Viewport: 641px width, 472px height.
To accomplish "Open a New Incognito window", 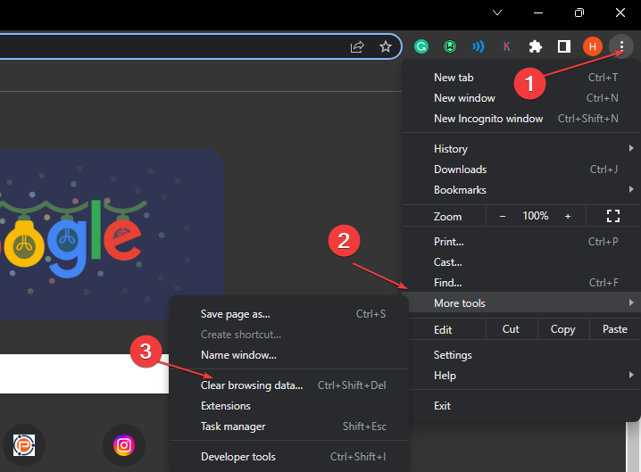I will point(521,119).
